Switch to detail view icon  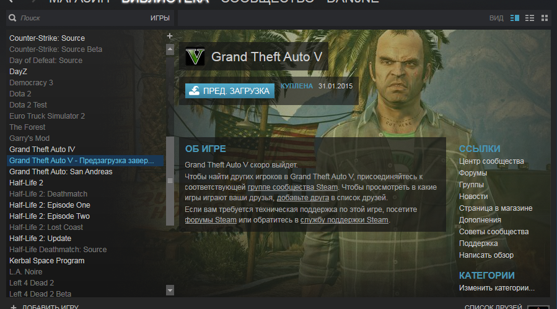(515, 18)
